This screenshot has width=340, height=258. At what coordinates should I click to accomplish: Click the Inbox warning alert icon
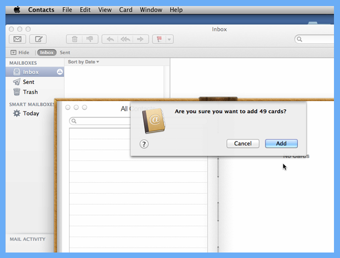[x=60, y=72]
